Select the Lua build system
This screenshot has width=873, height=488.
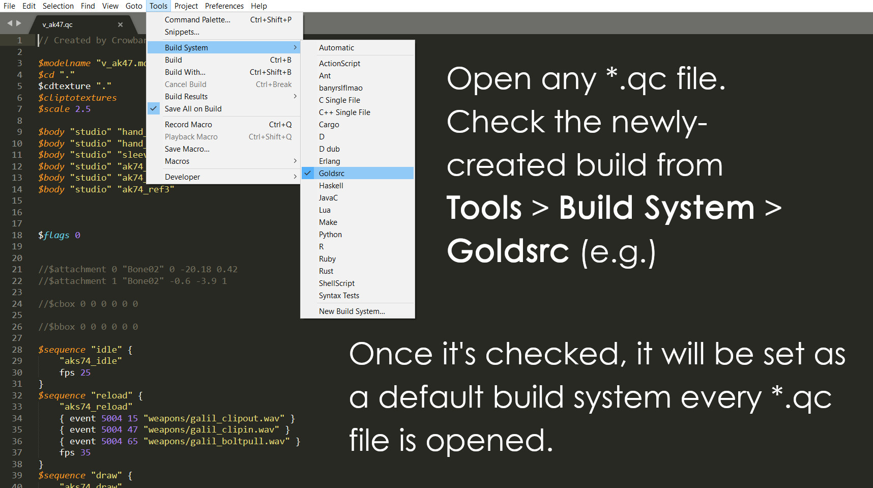click(x=325, y=210)
